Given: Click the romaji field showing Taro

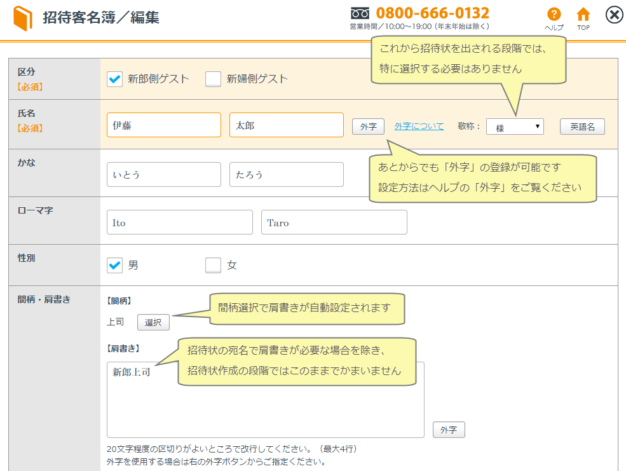Looking at the screenshot, I should point(334,222).
